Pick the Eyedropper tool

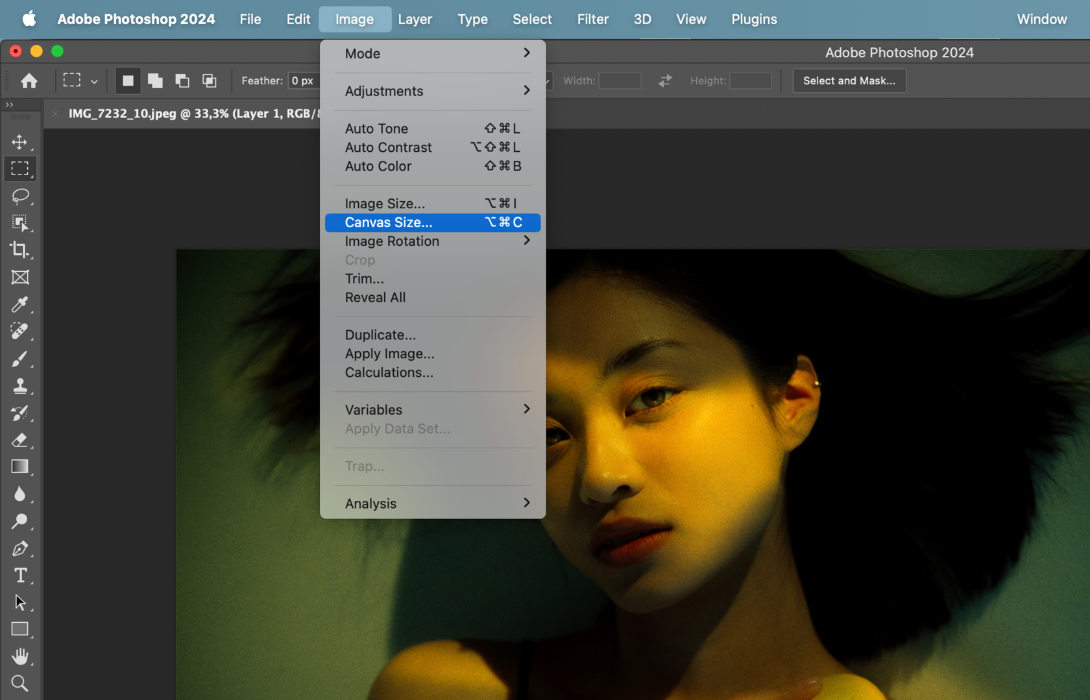(20, 305)
